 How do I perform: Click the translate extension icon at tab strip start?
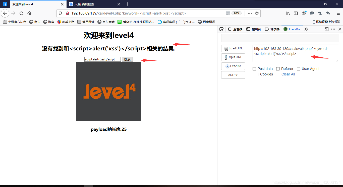[x=5, y=4]
